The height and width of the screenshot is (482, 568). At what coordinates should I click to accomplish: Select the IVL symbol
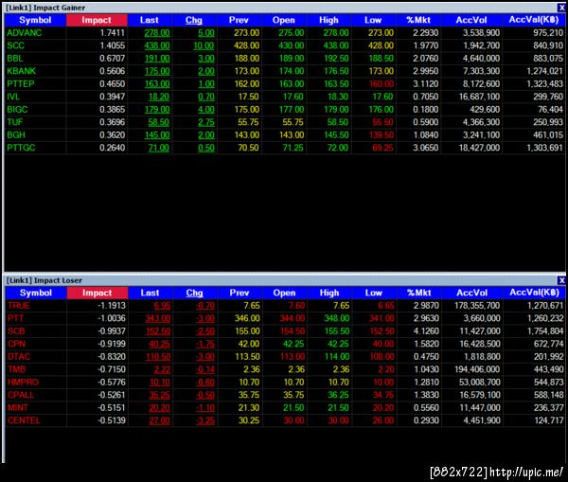pyautogui.click(x=13, y=97)
